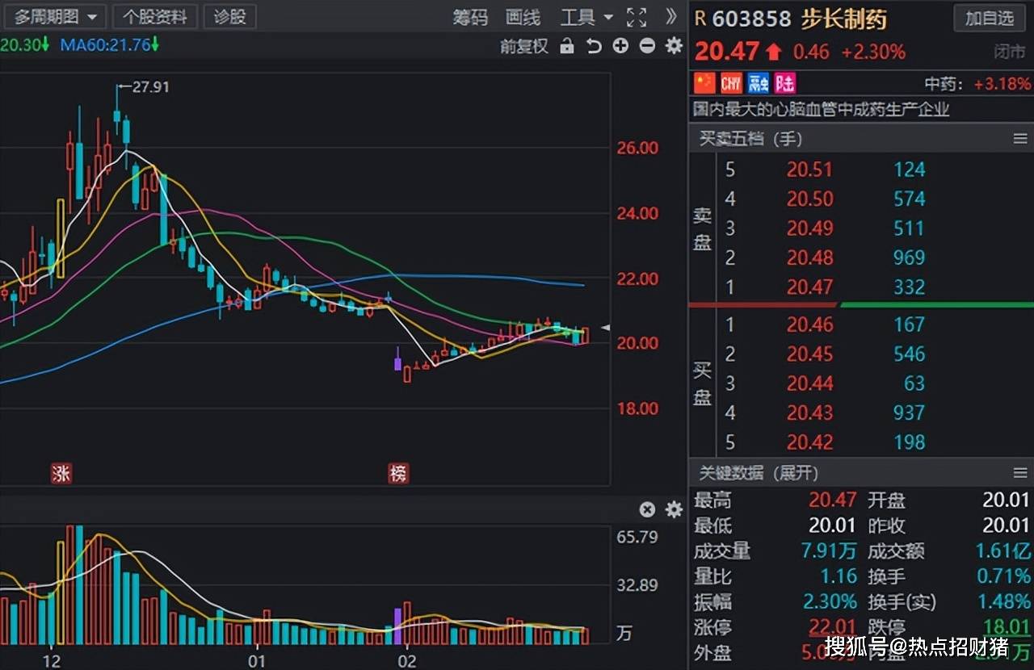This screenshot has width=1034, height=670.
Task: Expand the 工具 tools dropdown
Action: point(586,17)
